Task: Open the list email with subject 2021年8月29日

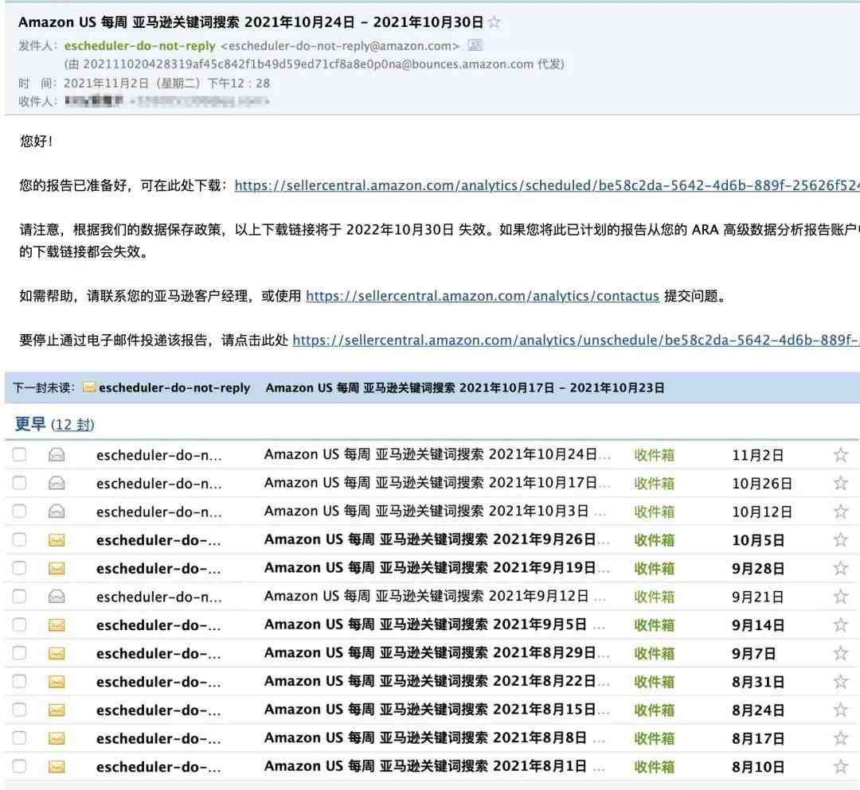Action: [437, 654]
